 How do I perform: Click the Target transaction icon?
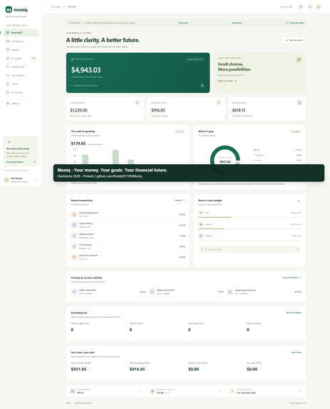click(74, 225)
